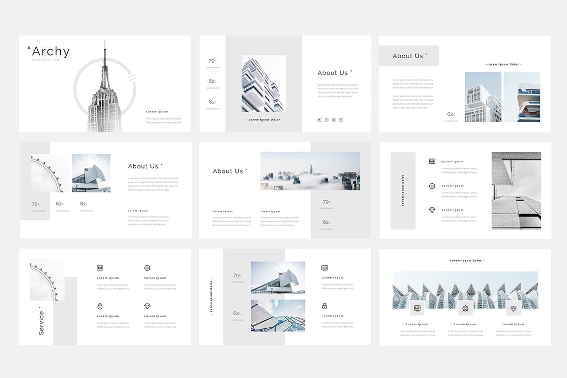This screenshot has height=378, width=567.
Task: Click the "Lorem Ipsum" heading next to the diamond on the tall building slide
Action: (x=452, y=210)
